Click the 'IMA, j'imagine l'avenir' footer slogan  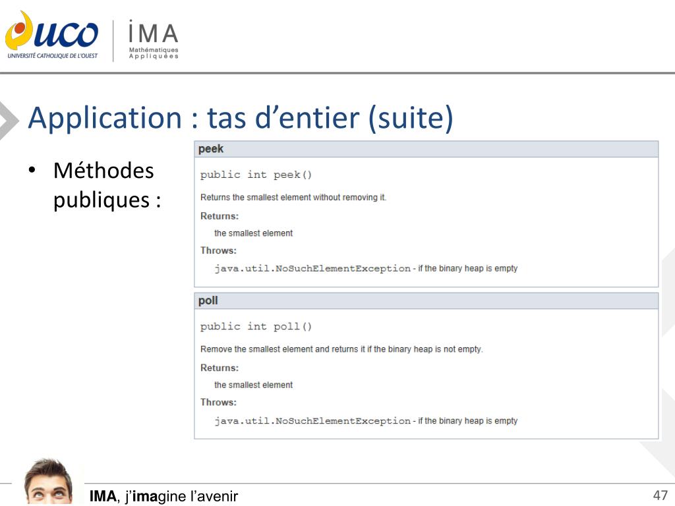(x=163, y=496)
